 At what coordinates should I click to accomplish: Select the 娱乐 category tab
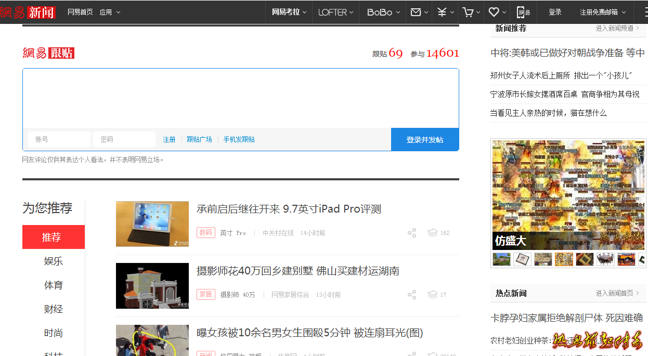tap(54, 261)
